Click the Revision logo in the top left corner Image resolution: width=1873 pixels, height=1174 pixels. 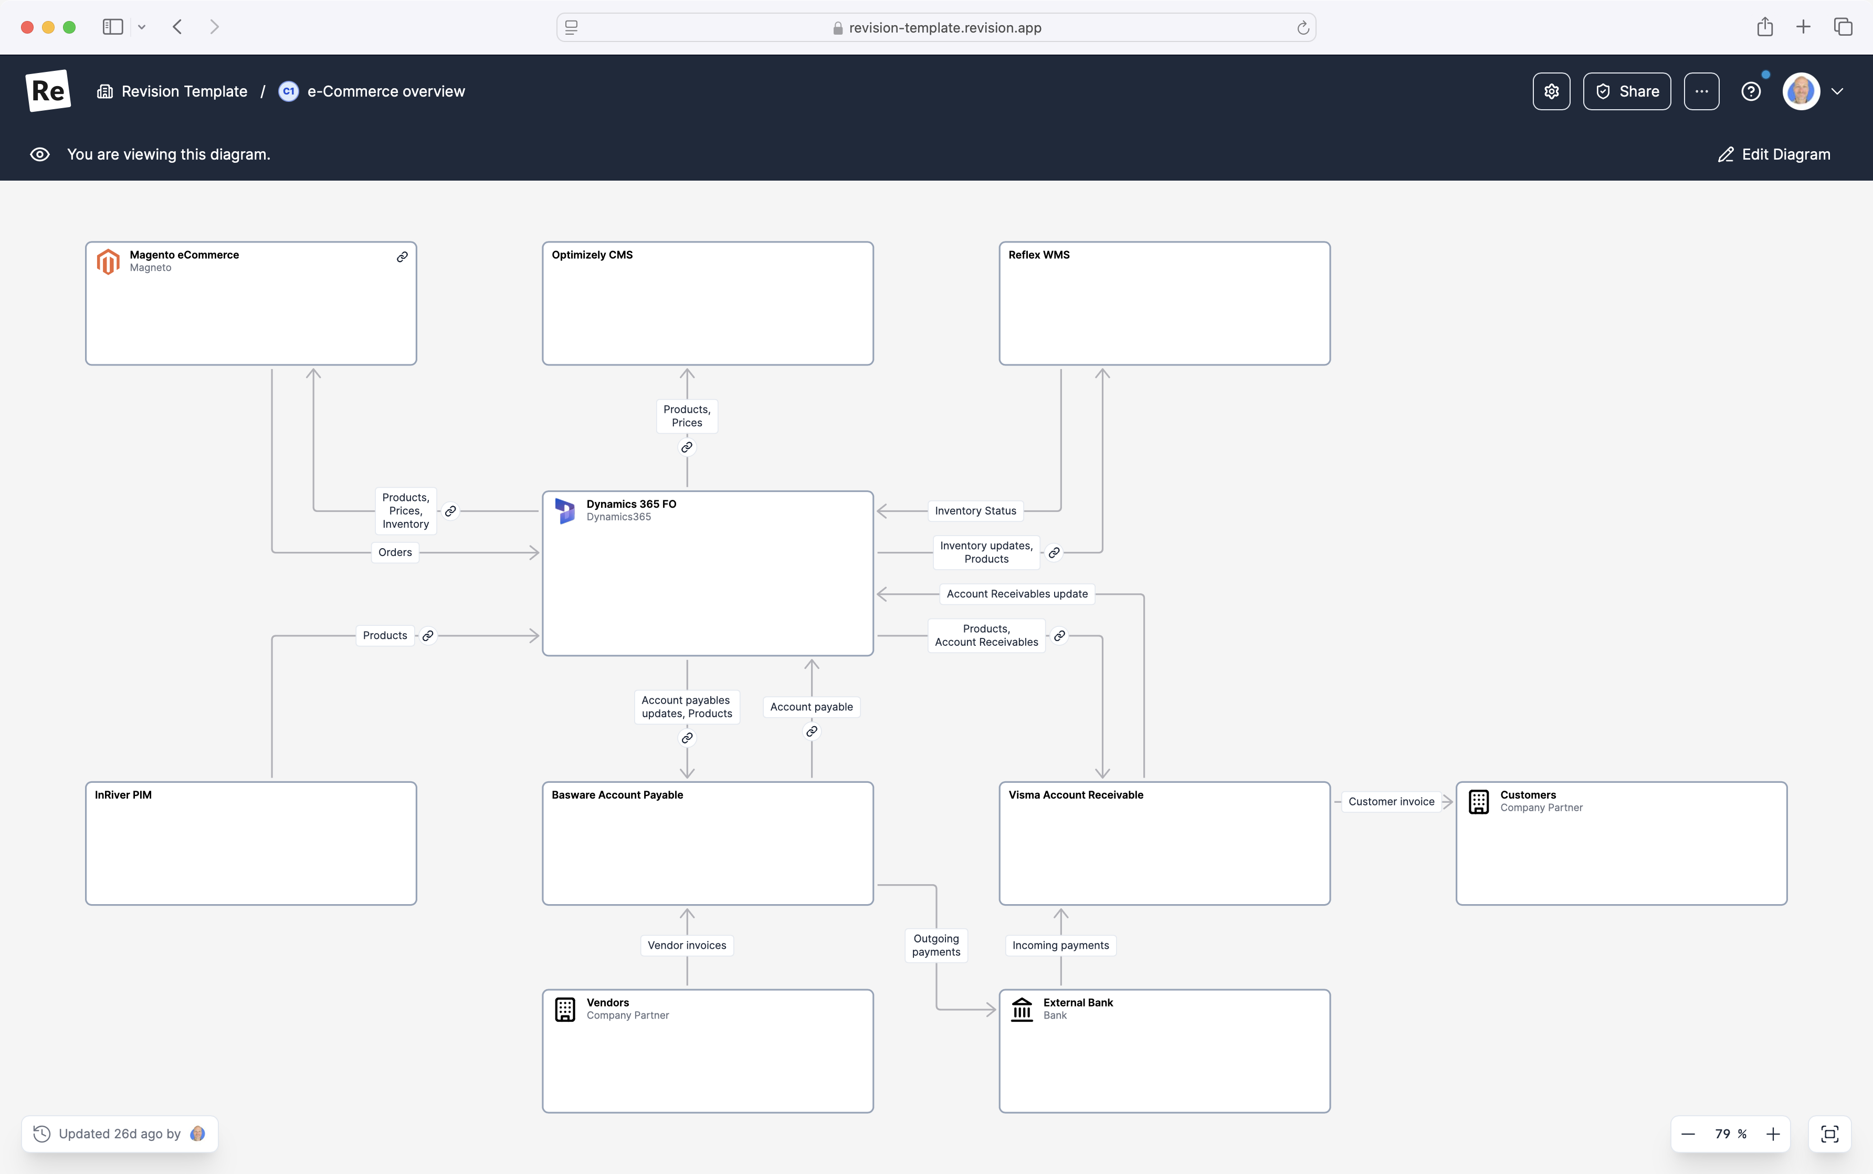tap(47, 91)
